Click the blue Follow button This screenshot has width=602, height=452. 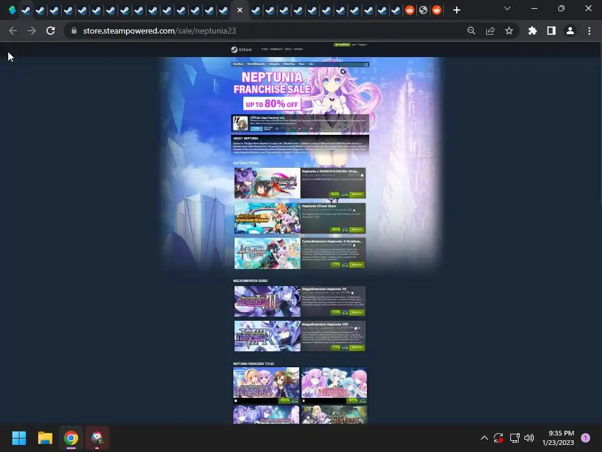(x=256, y=128)
